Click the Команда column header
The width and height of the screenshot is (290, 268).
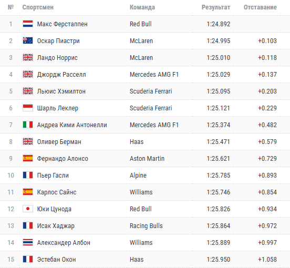(142, 7)
